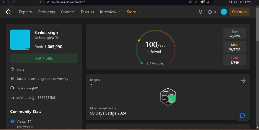Click the graduation cap university icon
Screen dimensions: 259x130
[x=12, y=79]
